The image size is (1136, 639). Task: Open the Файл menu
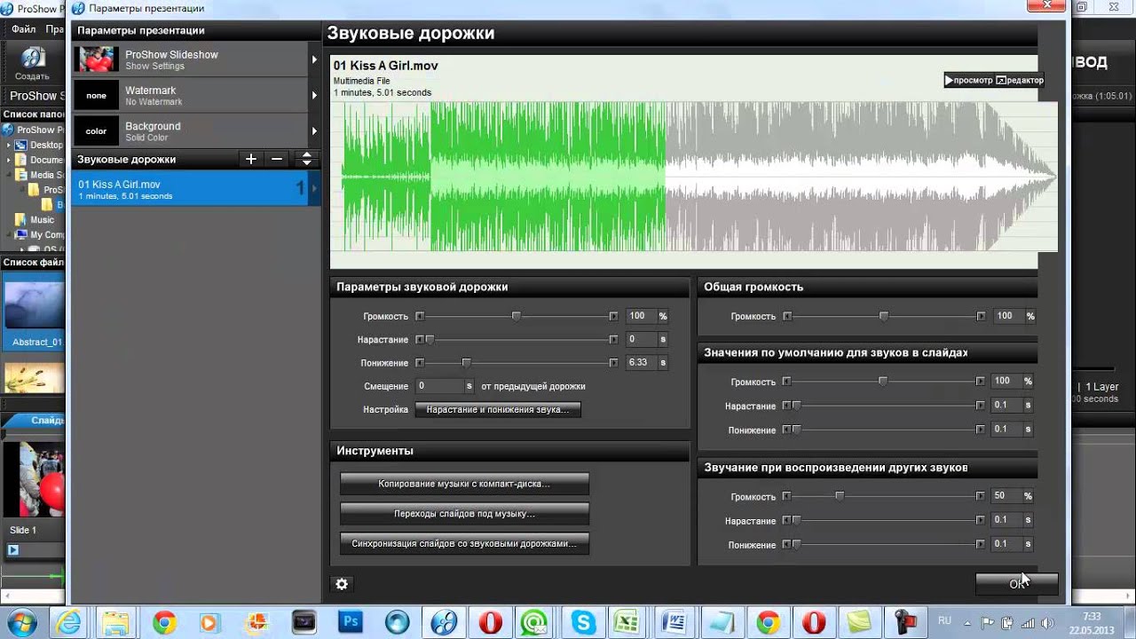[24, 29]
